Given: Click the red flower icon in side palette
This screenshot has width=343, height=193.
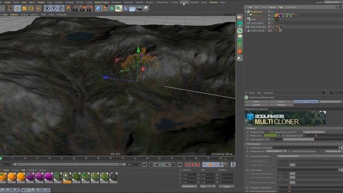Looking at the screenshot, I should point(240,51).
